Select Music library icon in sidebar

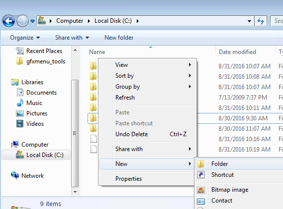20,103
